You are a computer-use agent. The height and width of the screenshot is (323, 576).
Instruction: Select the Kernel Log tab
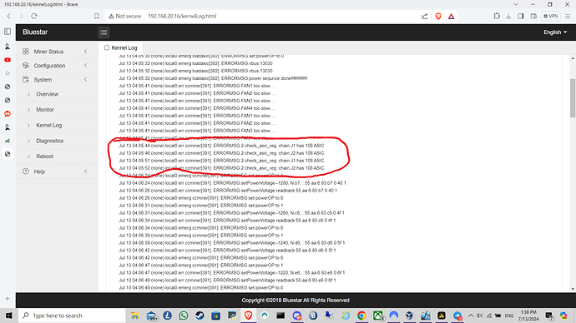pyautogui.click(x=120, y=47)
